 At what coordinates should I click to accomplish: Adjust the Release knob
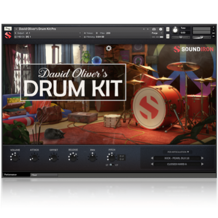73,157
